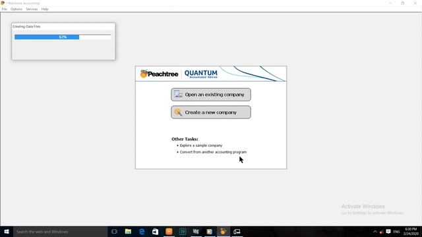
Task: Click the Other Tasks heading text
Action: pyautogui.click(x=185, y=139)
